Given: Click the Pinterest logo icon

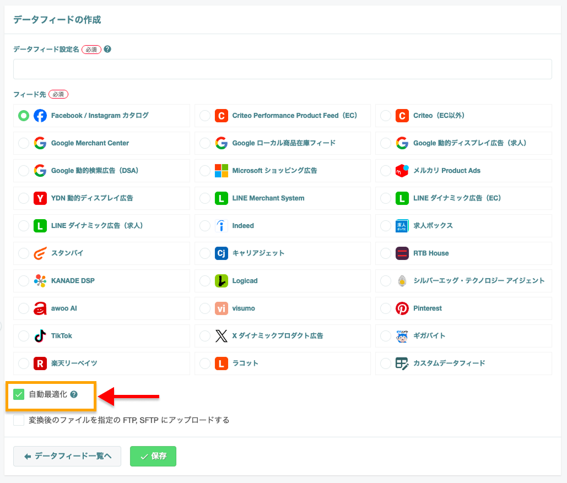Looking at the screenshot, I should (x=402, y=308).
